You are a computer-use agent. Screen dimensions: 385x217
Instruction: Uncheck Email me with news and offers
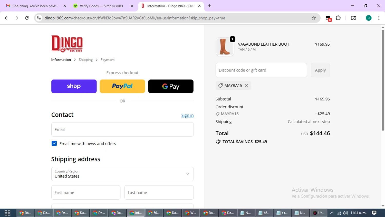tap(54, 143)
